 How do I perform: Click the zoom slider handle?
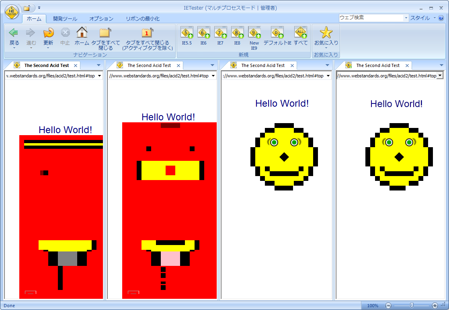tap(412, 306)
